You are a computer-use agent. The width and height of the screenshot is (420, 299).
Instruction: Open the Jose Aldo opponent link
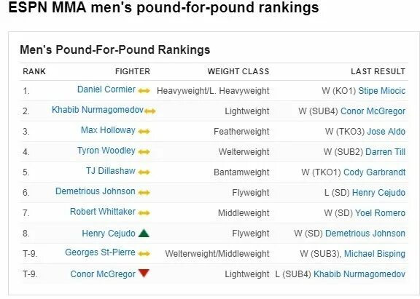coord(386,132)
